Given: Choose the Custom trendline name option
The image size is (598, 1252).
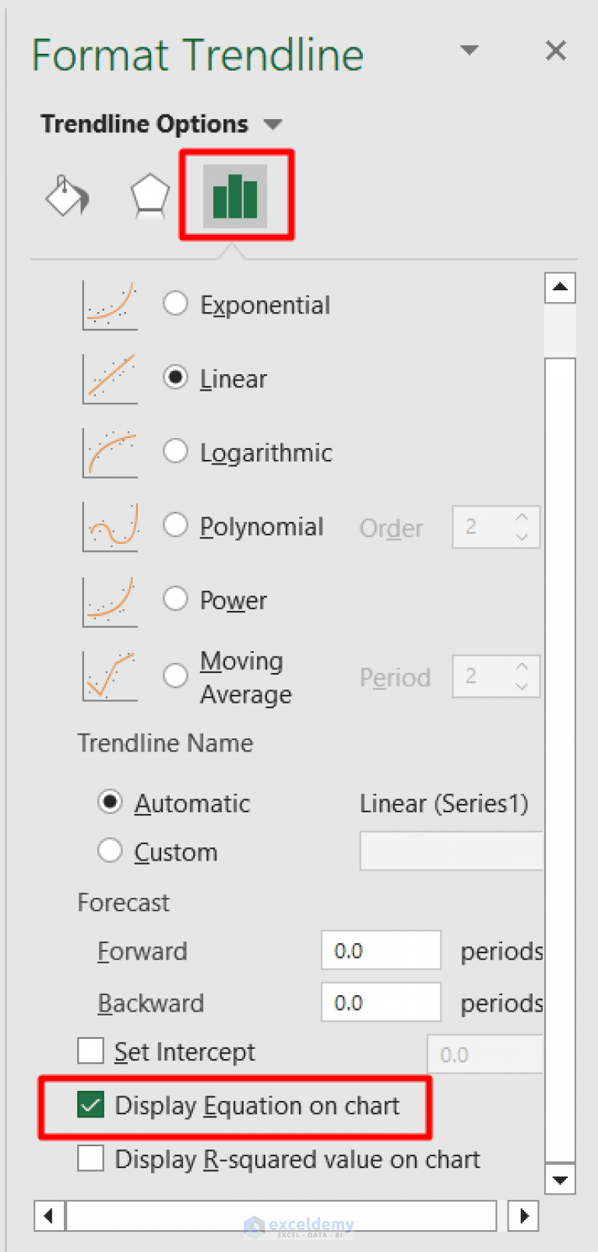Looking at the screenshot, I should pos(110,850).
